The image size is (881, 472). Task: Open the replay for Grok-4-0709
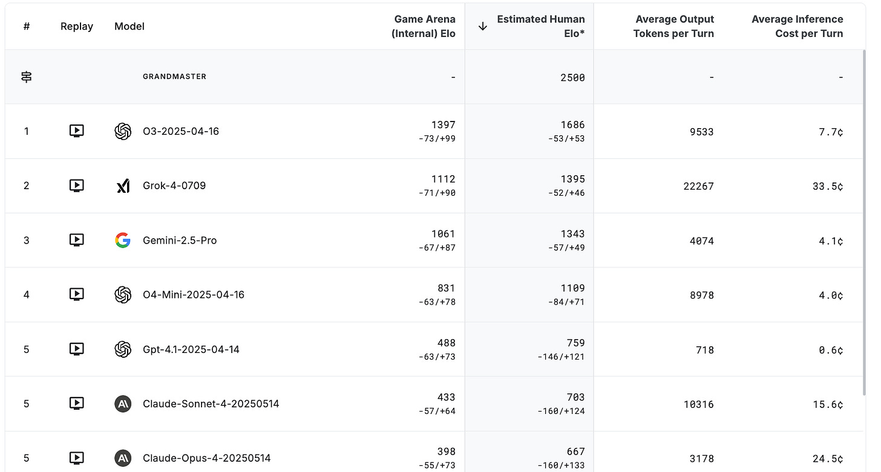(76, 186)
